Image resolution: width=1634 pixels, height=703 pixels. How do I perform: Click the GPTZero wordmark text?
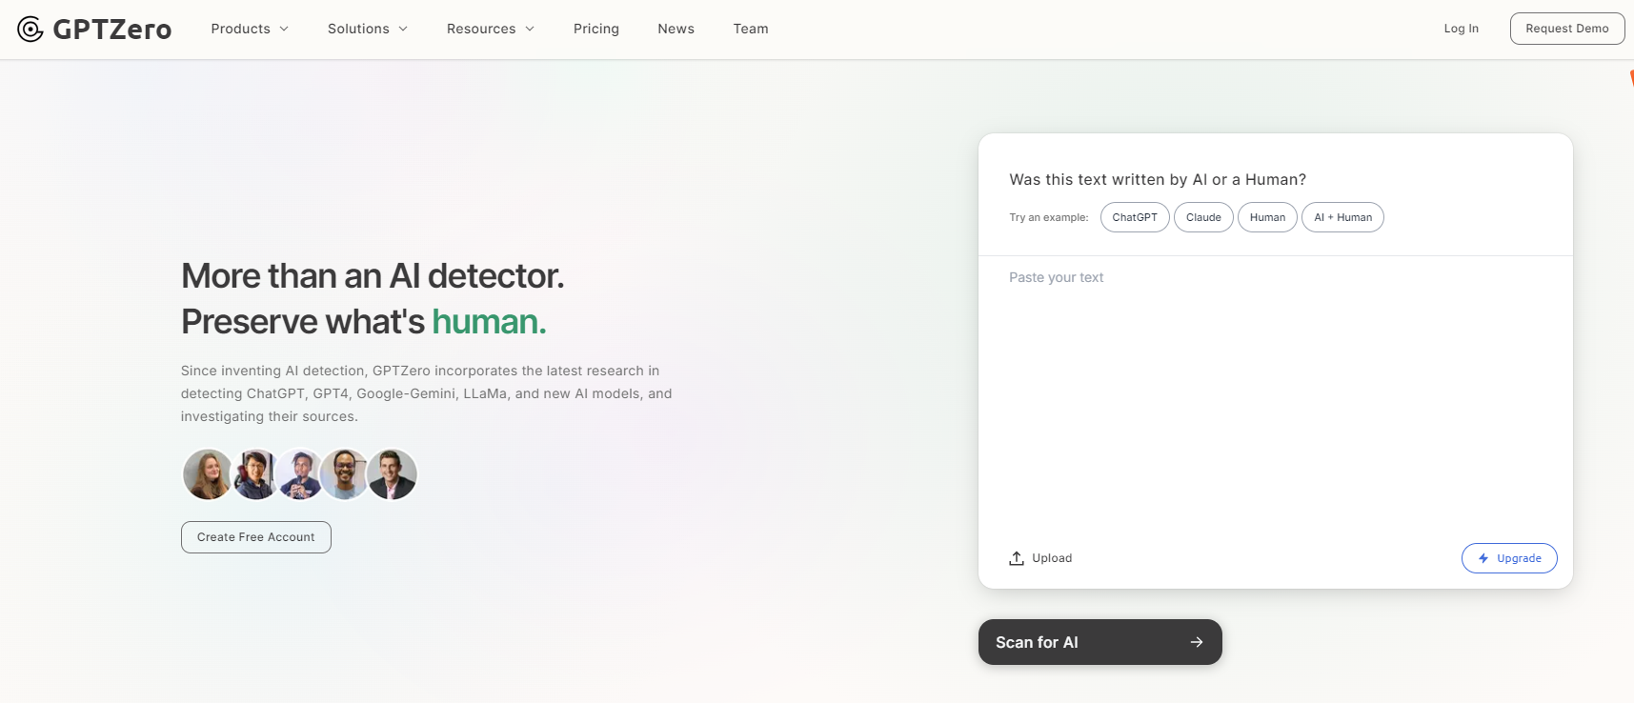coord(112,30)
